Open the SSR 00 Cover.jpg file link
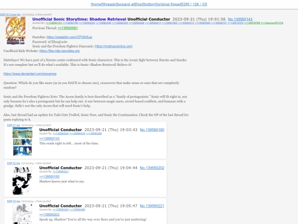The width and height of the screenshot is (298, 224). 10,14
